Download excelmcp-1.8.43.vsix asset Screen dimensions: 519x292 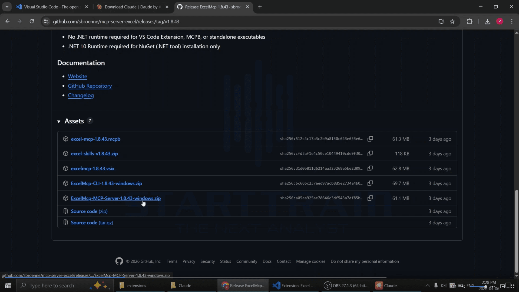[x=92, y=168]
